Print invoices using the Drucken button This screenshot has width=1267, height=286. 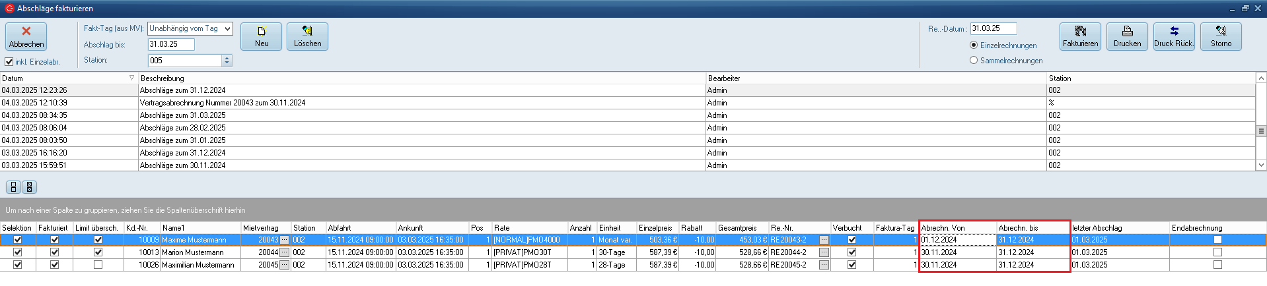pyautogui.click(x=1127, y=36)
